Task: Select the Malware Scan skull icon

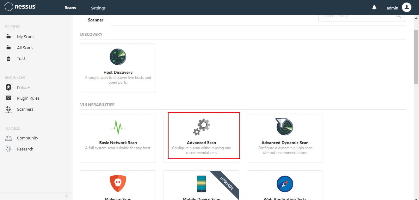Action: (118, 184)
